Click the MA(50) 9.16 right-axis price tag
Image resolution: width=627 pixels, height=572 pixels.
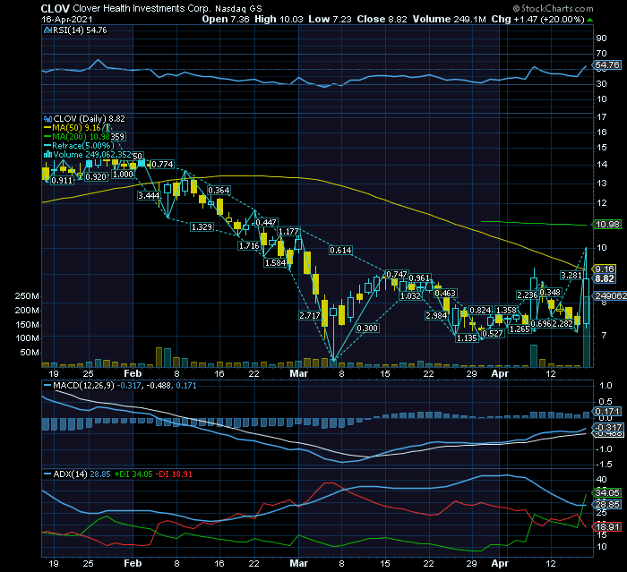click(x=605, y=269)
